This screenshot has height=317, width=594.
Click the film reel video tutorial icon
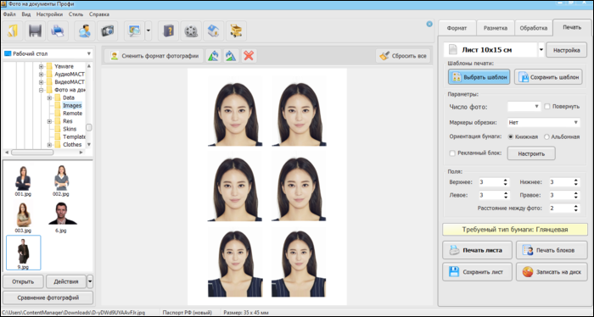point(191,31)
